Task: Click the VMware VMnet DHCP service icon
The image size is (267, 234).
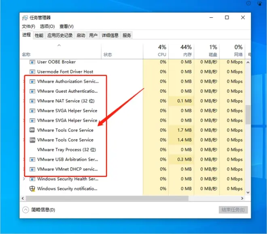Action: [32, 169]
